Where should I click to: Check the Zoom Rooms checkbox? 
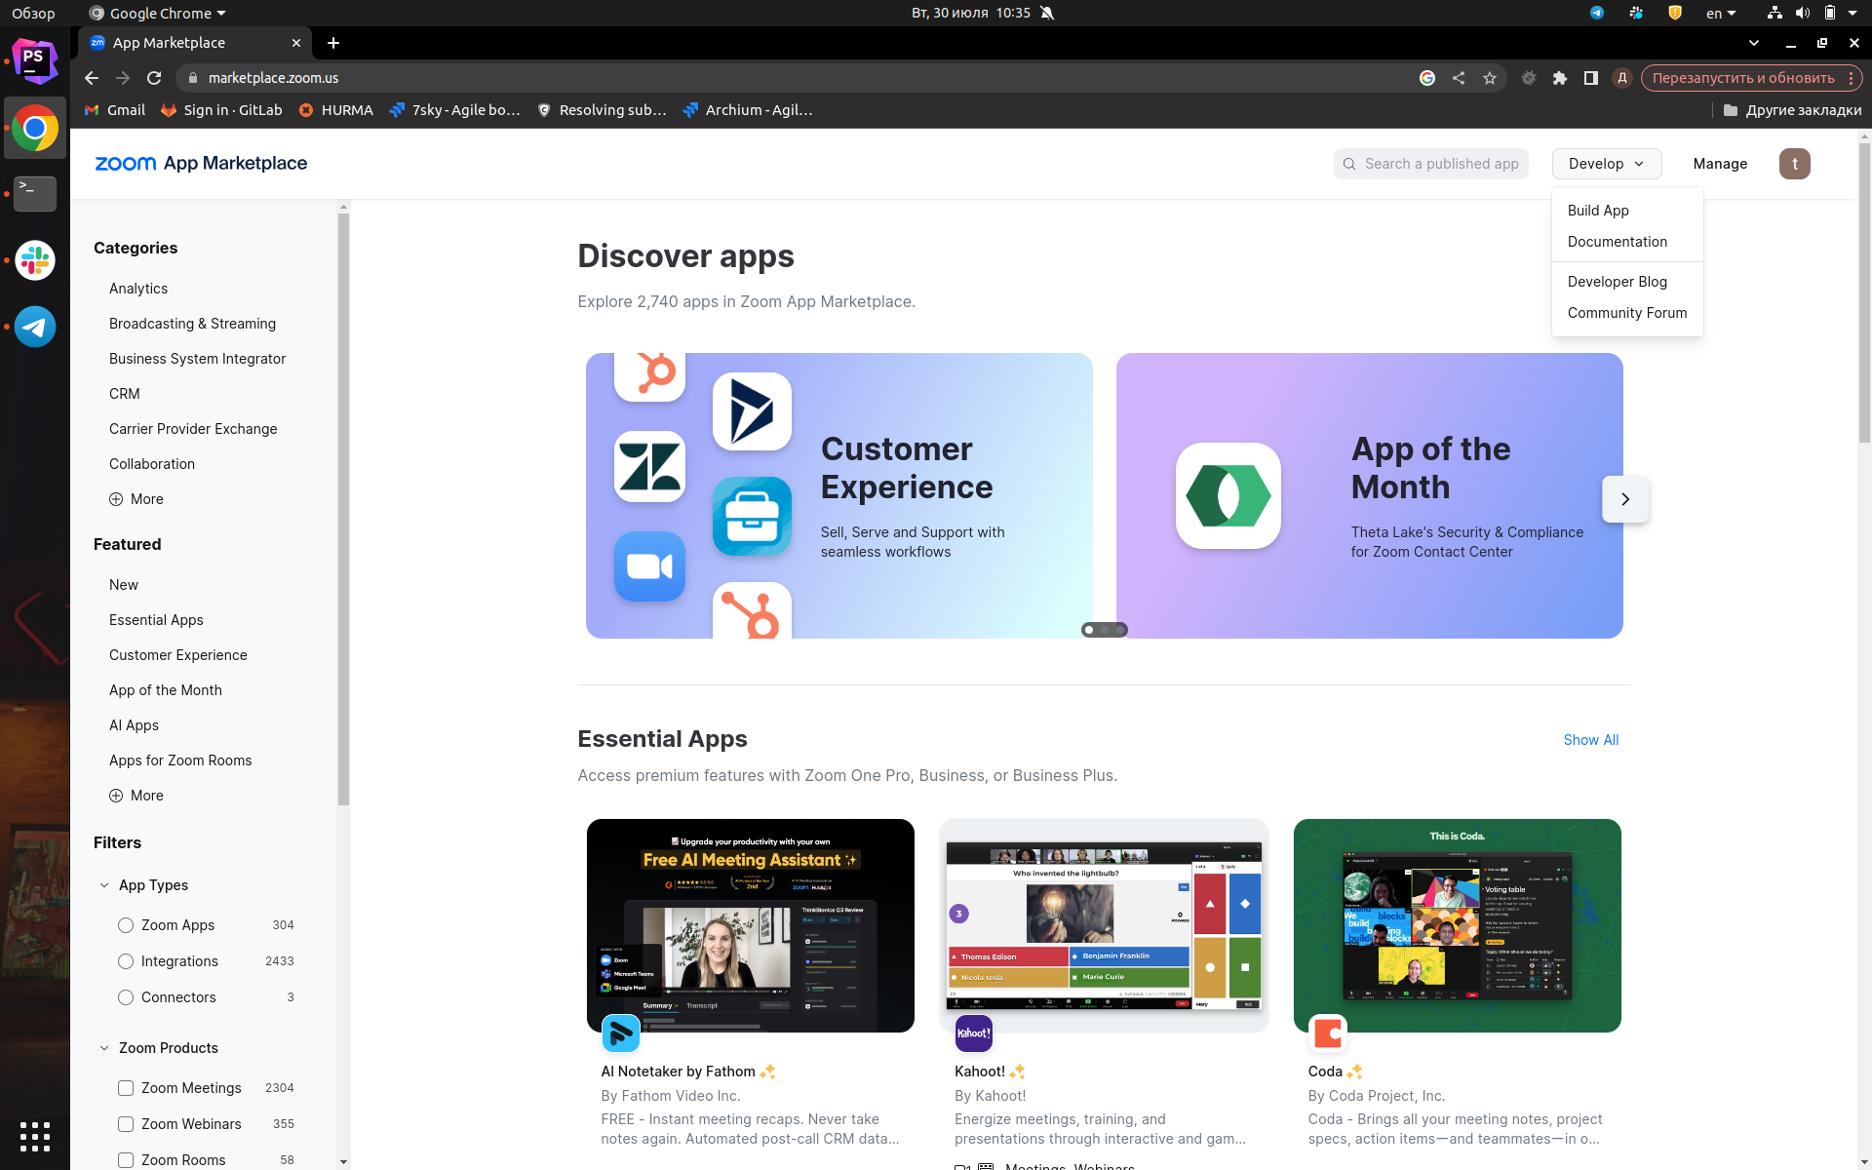[126, 1160]
